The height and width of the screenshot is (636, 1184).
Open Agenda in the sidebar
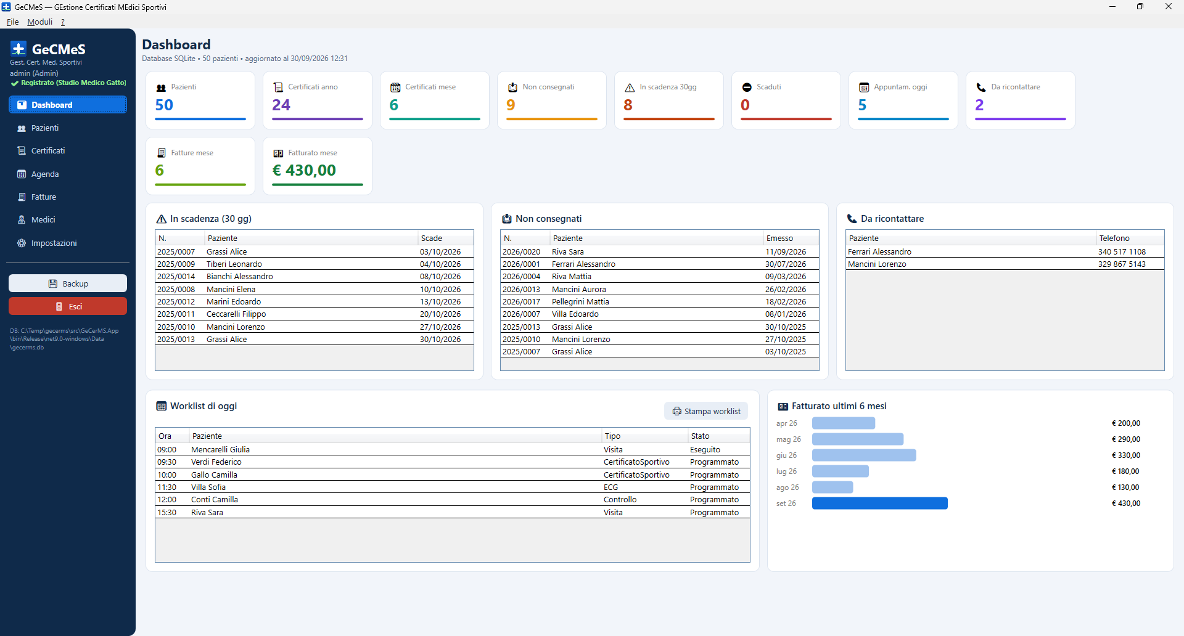[68, 174]
